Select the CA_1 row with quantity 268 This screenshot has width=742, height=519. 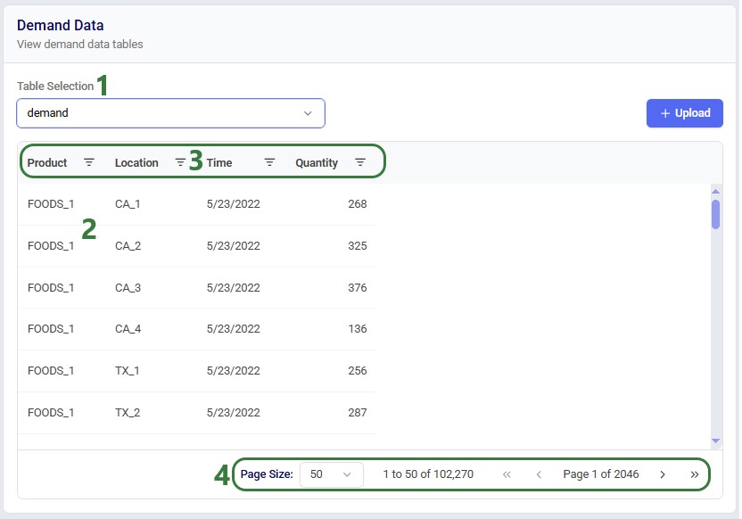197,204
